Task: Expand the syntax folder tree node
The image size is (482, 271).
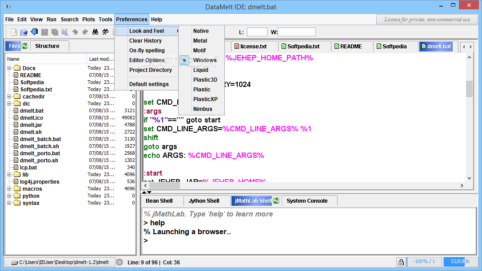Action: 9,203
